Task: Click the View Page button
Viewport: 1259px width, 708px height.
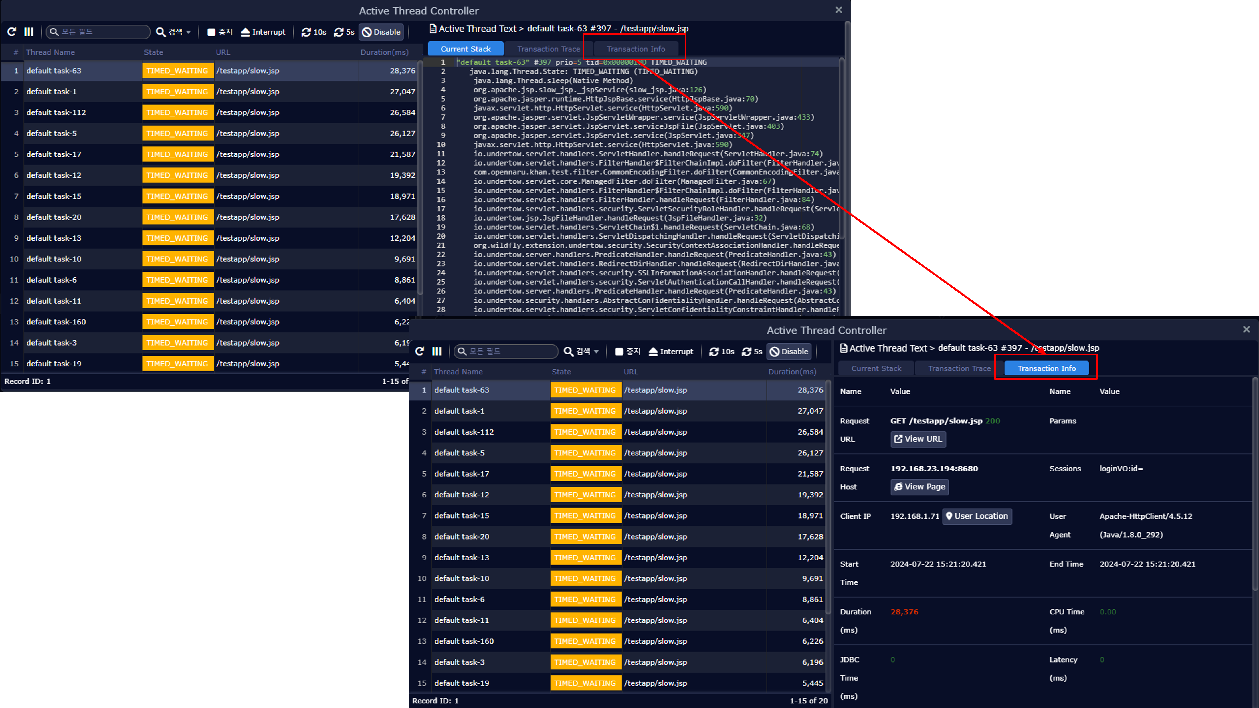Action: 919,487
